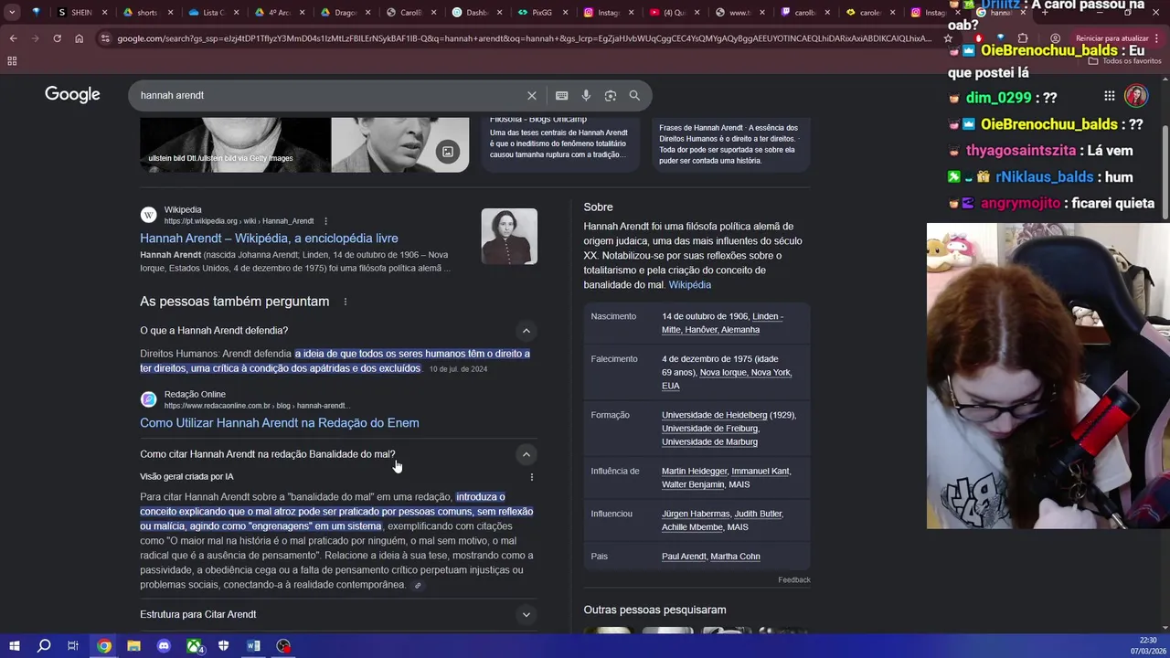Open the browser home page
This screenshot has height=658, width=1170.
point(79,38)
